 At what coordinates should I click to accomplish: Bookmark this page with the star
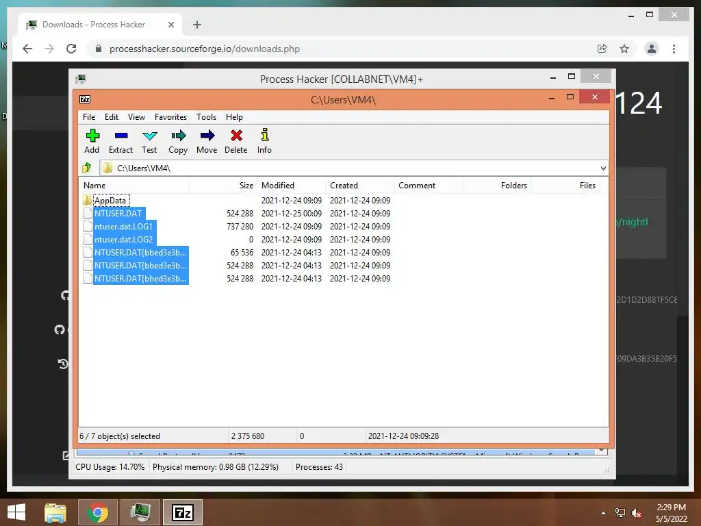tap(624, 49)
